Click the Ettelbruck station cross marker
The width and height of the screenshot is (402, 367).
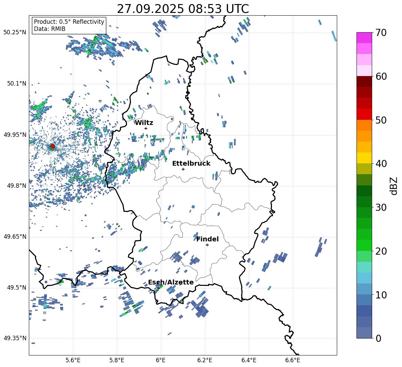coord(183,169)
